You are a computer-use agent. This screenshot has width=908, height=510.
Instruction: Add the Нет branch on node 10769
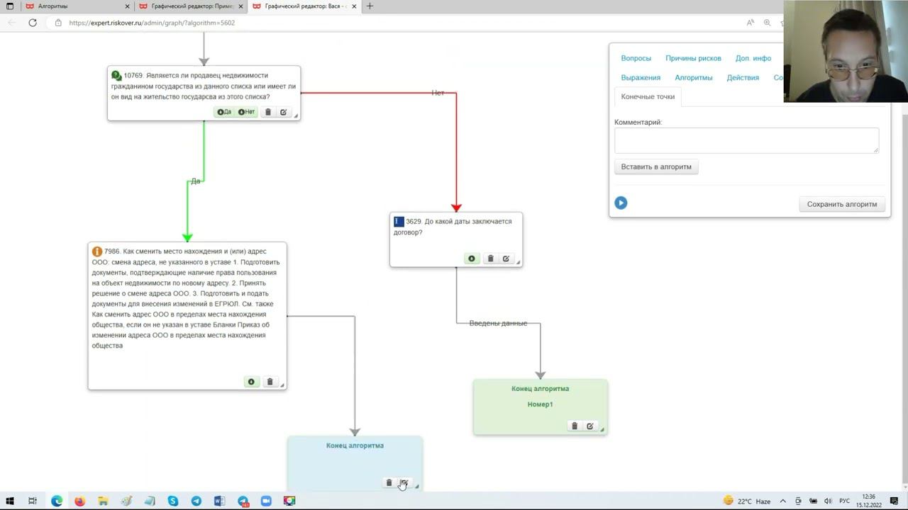point(247,112)
